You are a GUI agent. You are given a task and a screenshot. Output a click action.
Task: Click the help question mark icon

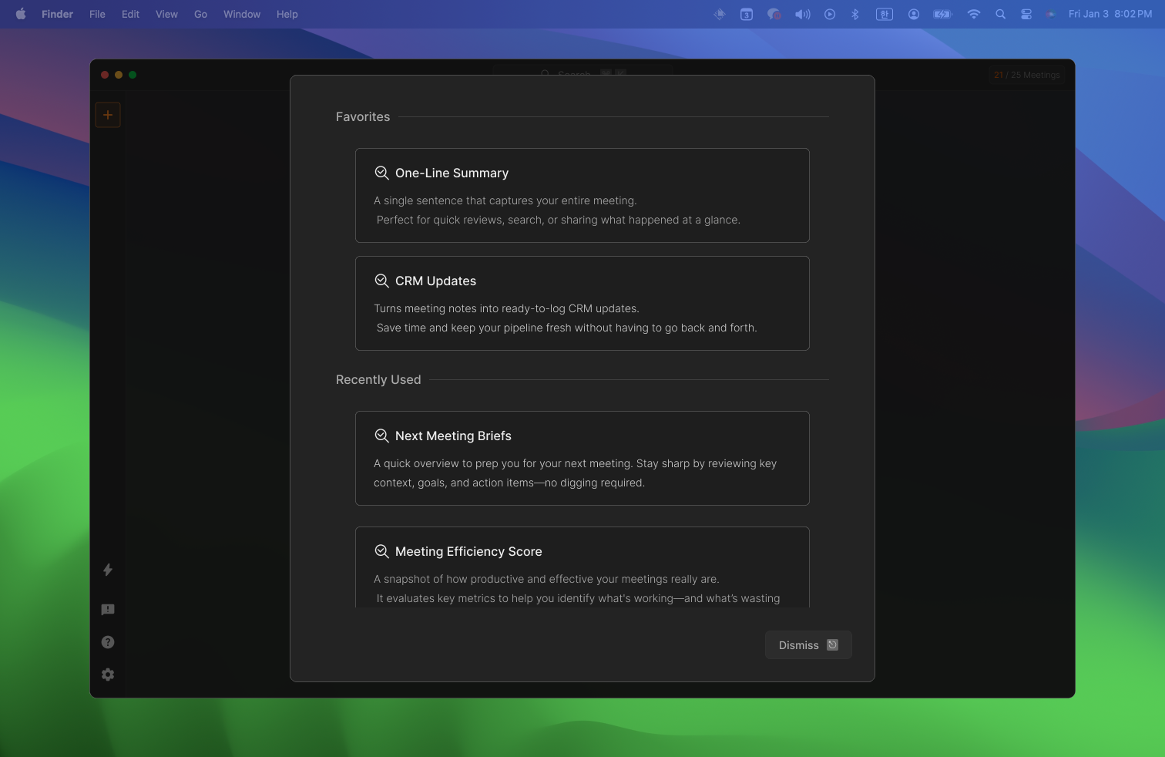(x=107, y=641)
